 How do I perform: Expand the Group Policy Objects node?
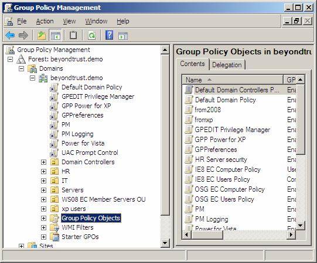[43, 218]
